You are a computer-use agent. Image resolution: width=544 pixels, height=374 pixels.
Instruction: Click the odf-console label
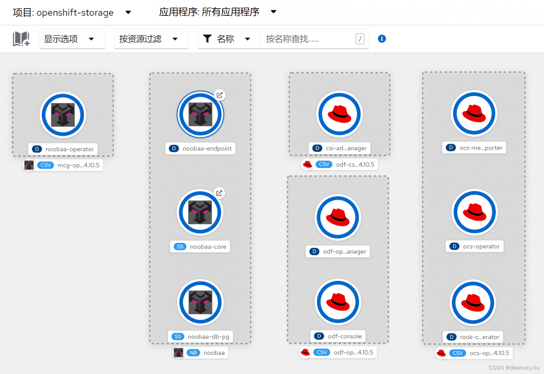pos(338,336)
